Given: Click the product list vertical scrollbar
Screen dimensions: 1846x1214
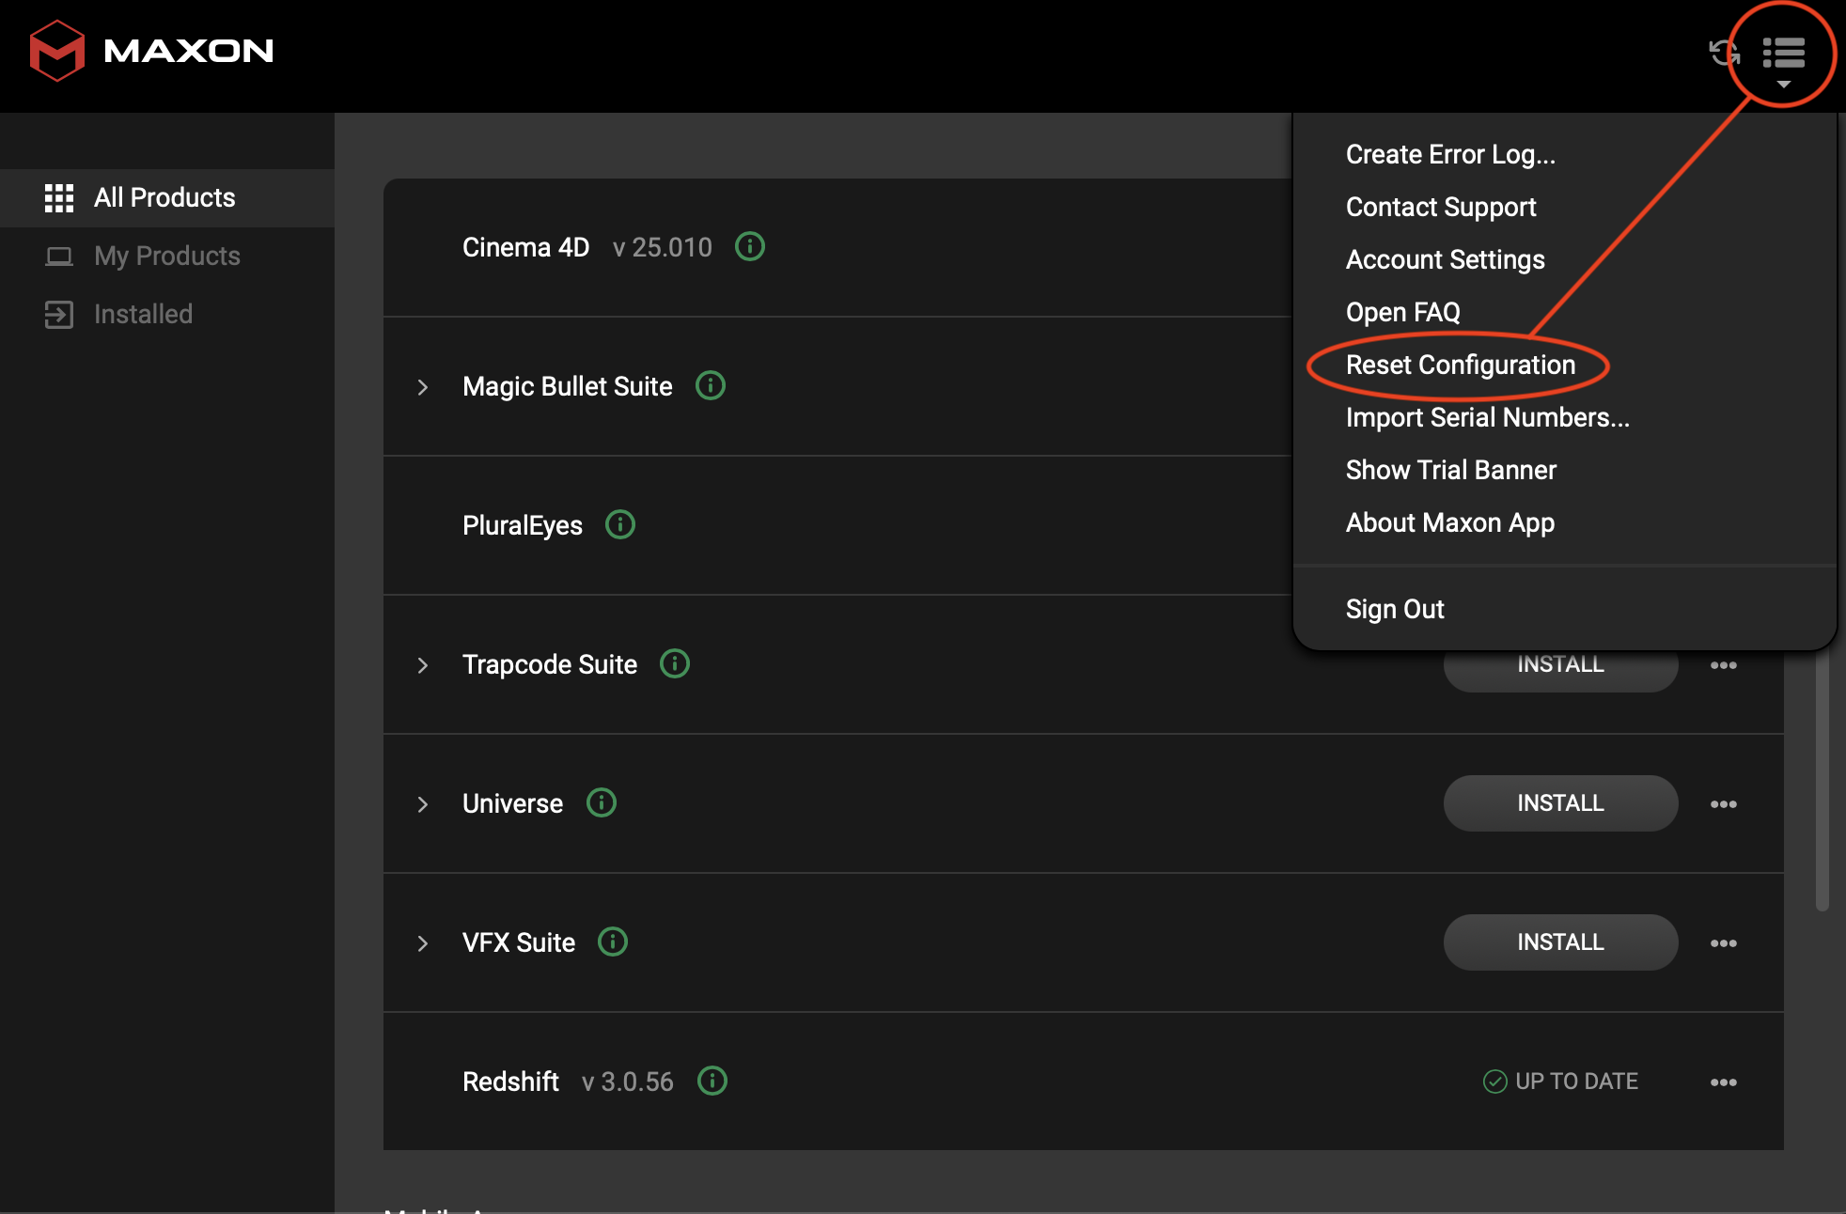Looking at the screenshot, I should pos(1823,780).
